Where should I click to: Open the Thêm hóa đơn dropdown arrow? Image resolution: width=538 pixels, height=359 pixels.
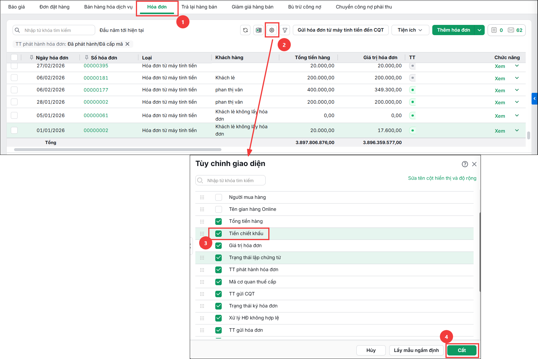point(479,30)
